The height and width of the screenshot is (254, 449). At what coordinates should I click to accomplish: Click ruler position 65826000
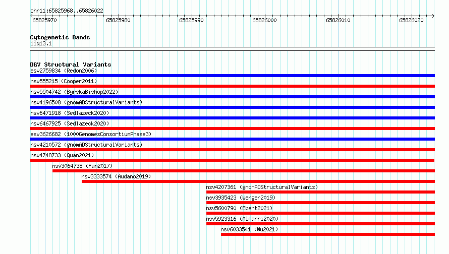coord(264,20)
